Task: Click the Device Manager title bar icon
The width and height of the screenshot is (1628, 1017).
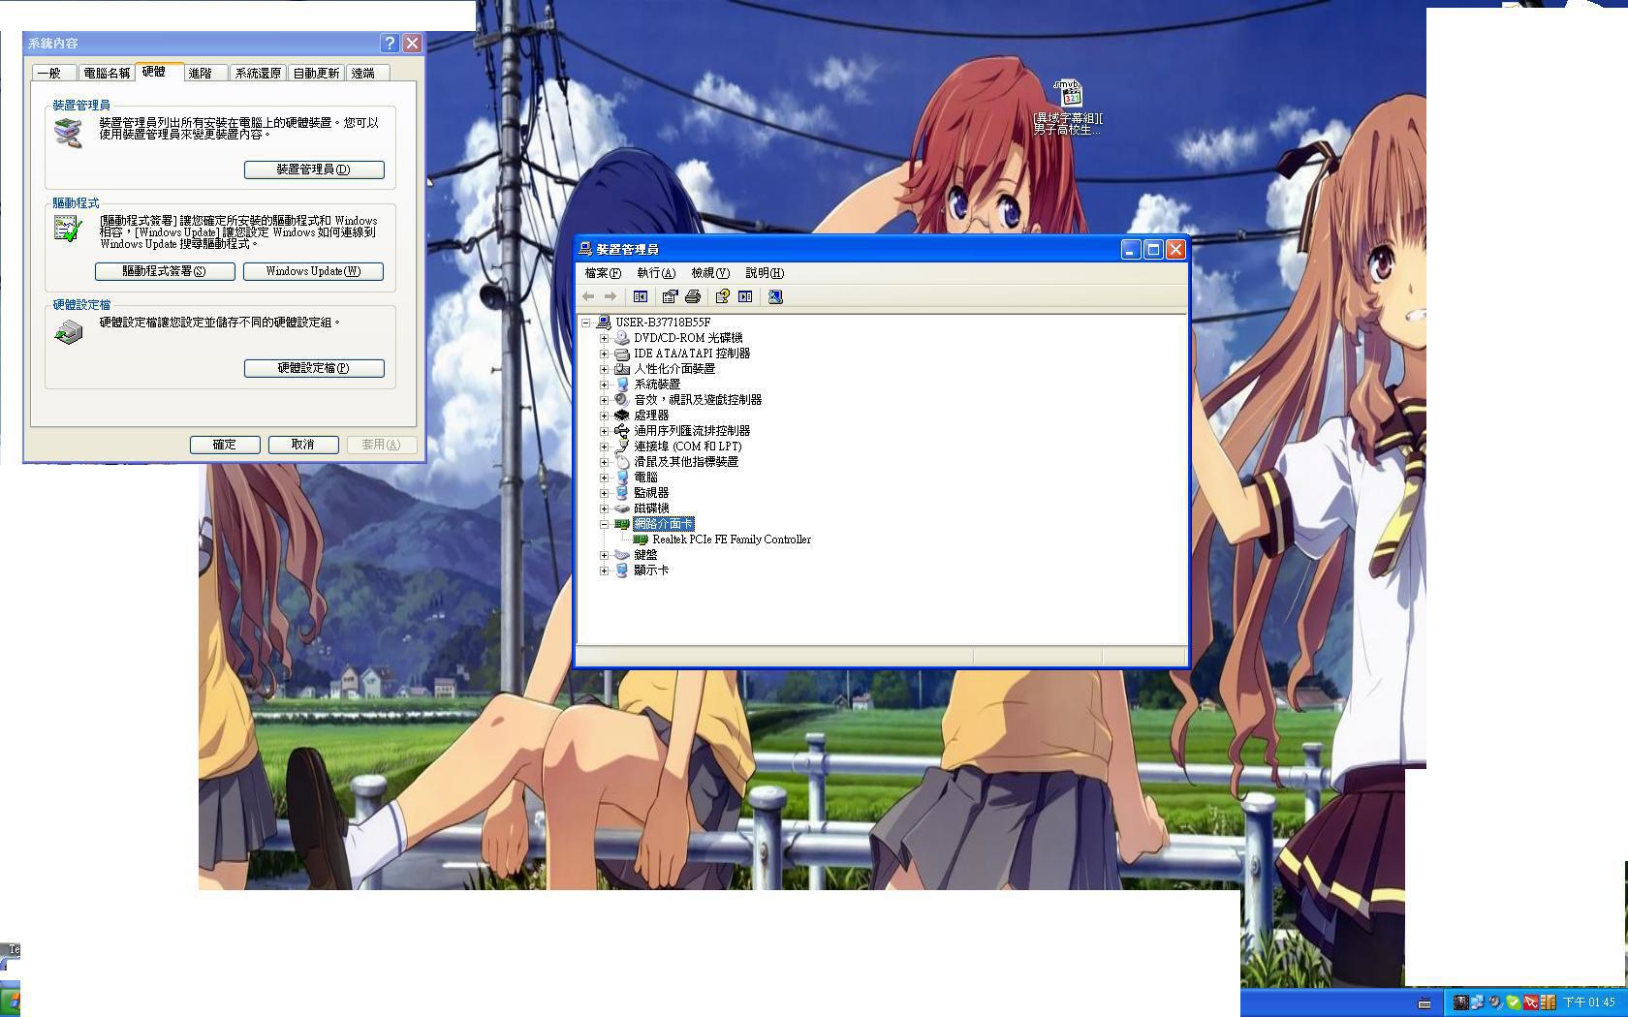Action: click(585, 249)
